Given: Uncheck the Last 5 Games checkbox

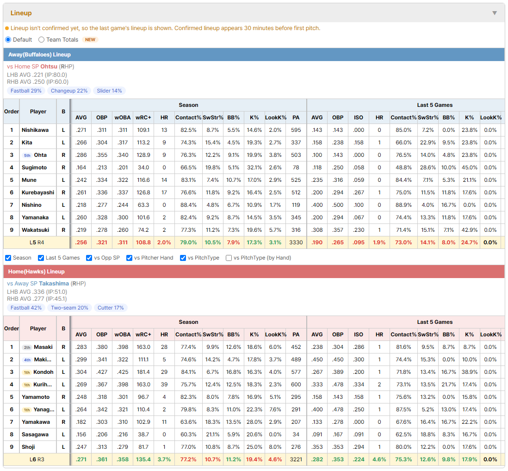Looking at the screenshot, I should click(x=41, y=258).
